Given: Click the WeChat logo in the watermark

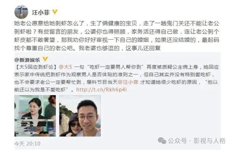Looking at the screenshot, I should pos(162,141).
